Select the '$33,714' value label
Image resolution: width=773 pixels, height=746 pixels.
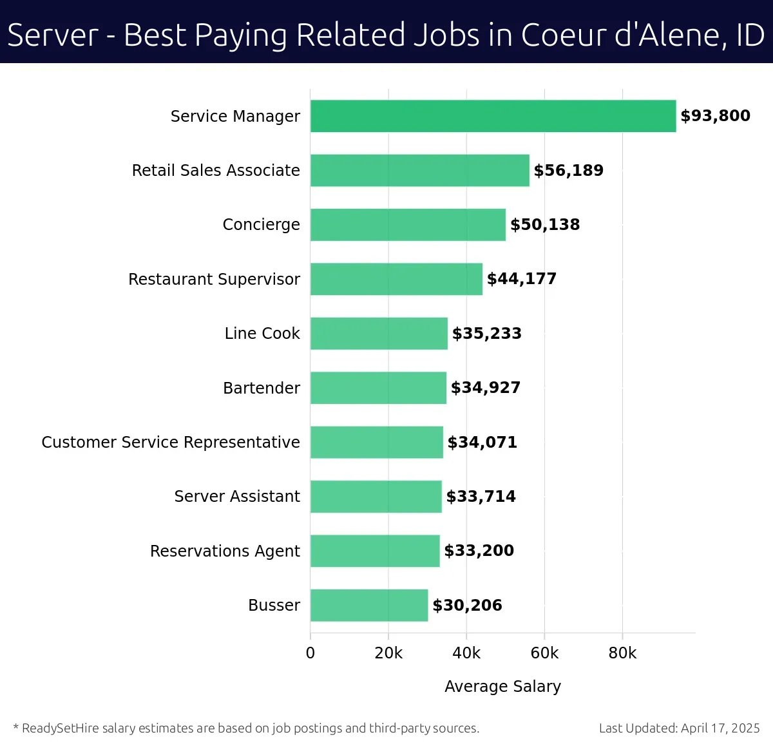[481, 497]
